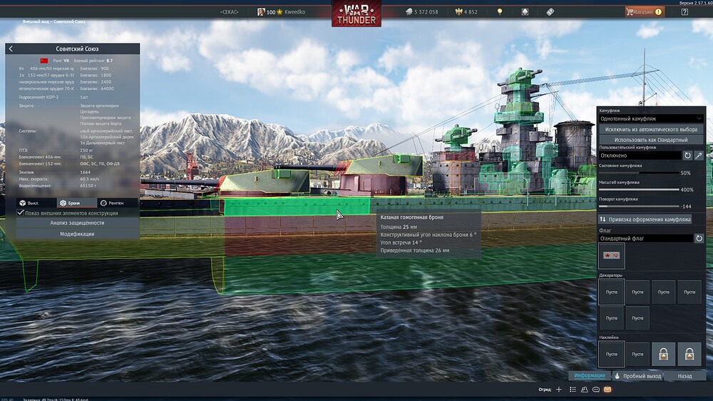
Task: Open player profile Kweedko
Action: coord(282,12)
